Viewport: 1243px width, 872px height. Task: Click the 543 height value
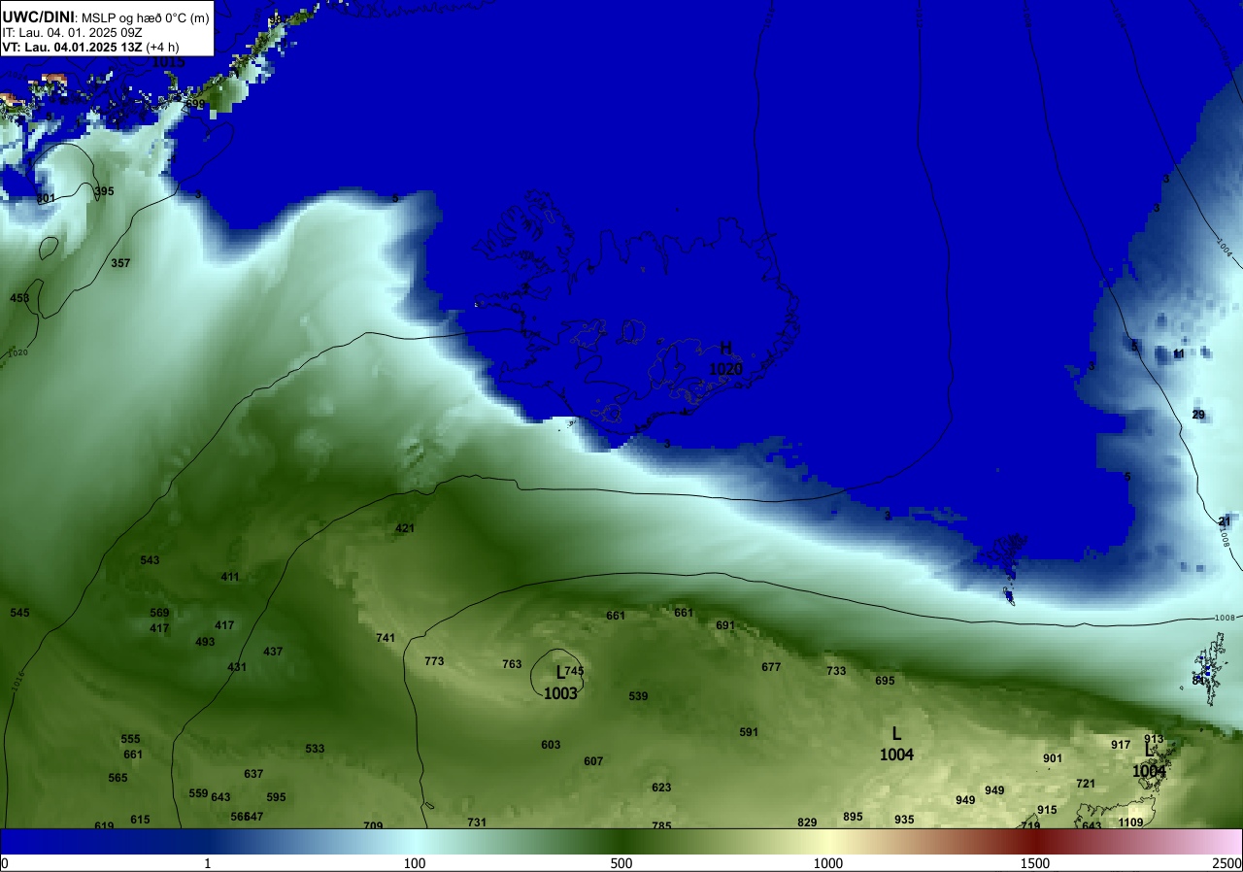click(x=150, y=560)
